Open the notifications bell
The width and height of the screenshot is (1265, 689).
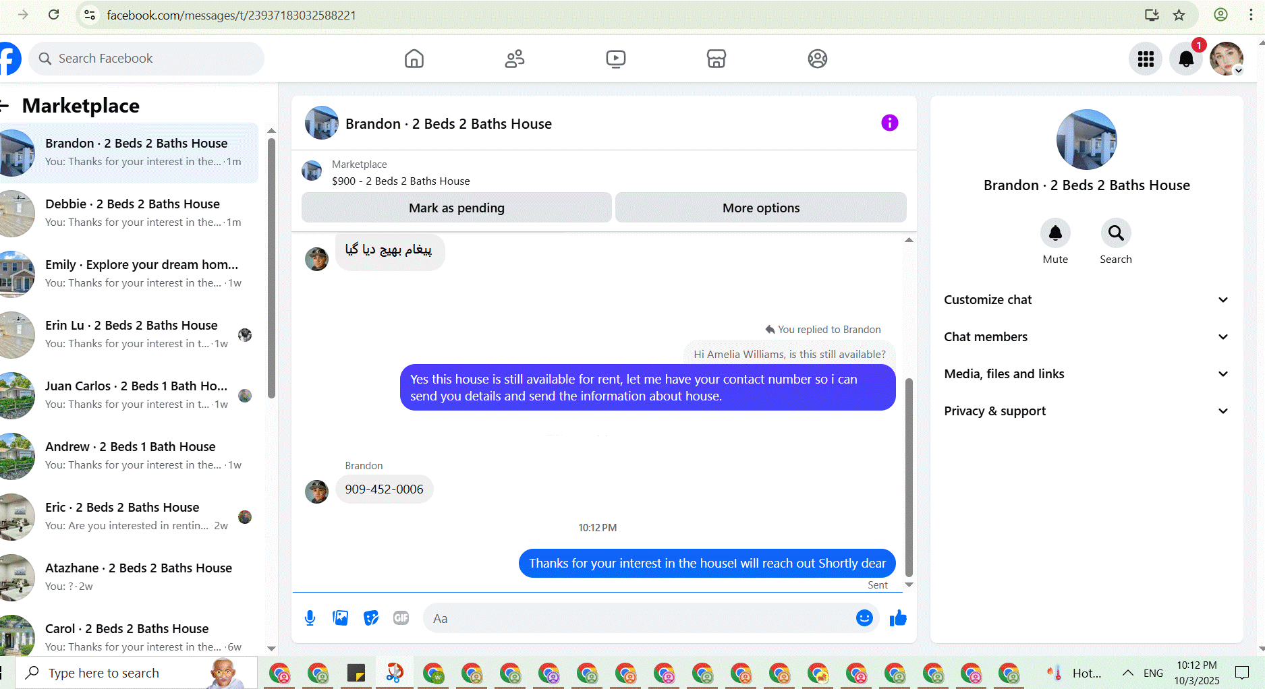pyautogui.click(x=1186, y=59)
